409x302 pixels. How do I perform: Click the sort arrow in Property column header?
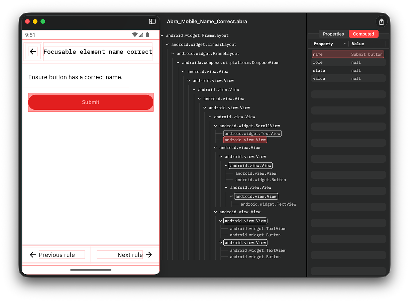(345, 44)
